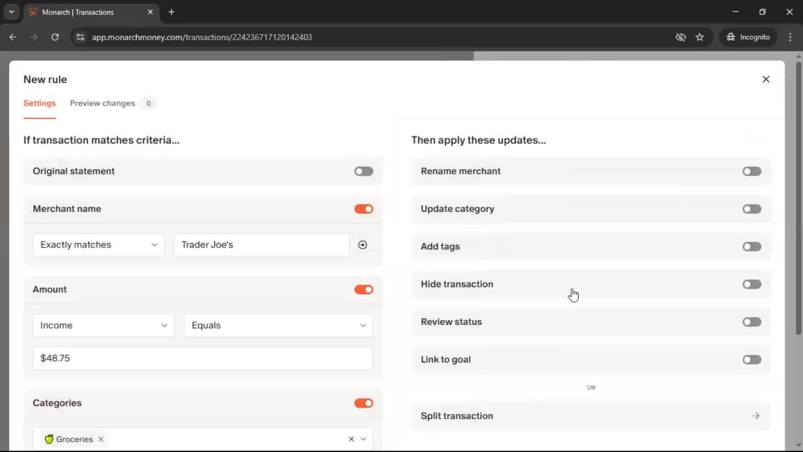Switch to the Preview changes tab
Screen dimensions: 803x452
coord(102,103)
